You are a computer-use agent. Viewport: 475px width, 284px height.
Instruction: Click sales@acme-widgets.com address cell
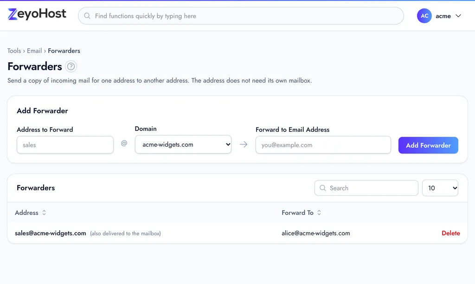[50, 233]
